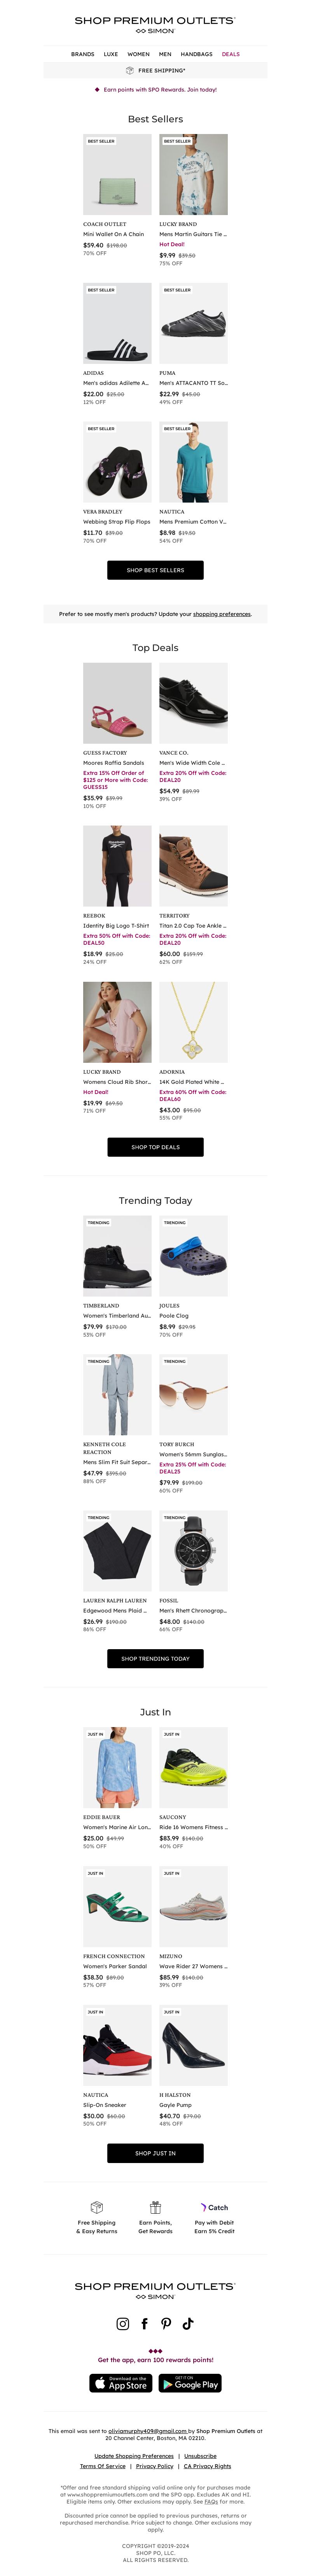Click the Free Shipping box icon

97,2206
